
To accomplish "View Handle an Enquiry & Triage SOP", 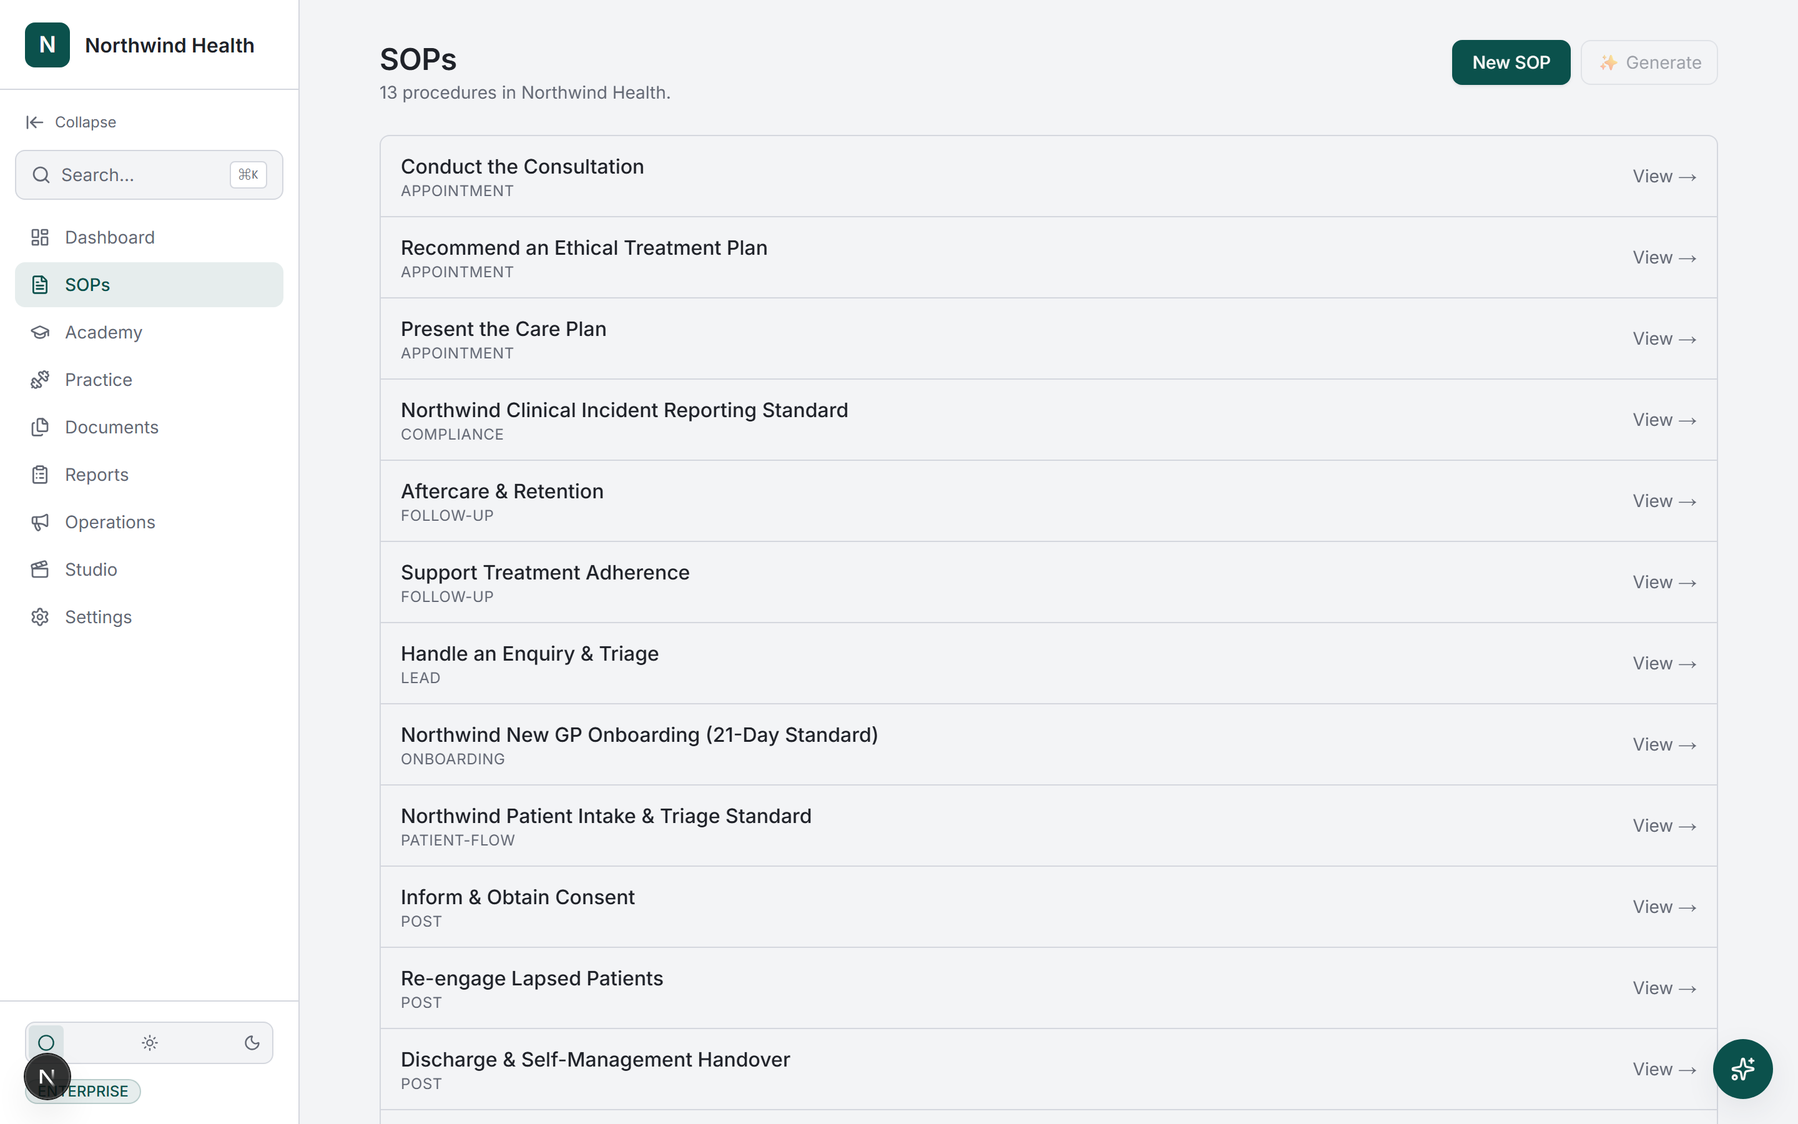I will [1664, 663].
